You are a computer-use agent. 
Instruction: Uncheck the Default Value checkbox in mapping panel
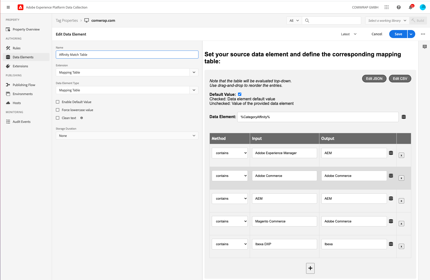[x=240, y=94]
